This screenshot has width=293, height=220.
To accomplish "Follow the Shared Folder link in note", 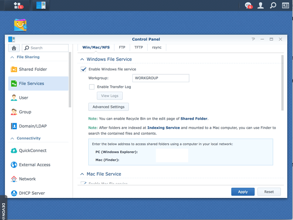I will tap(194, 119).
